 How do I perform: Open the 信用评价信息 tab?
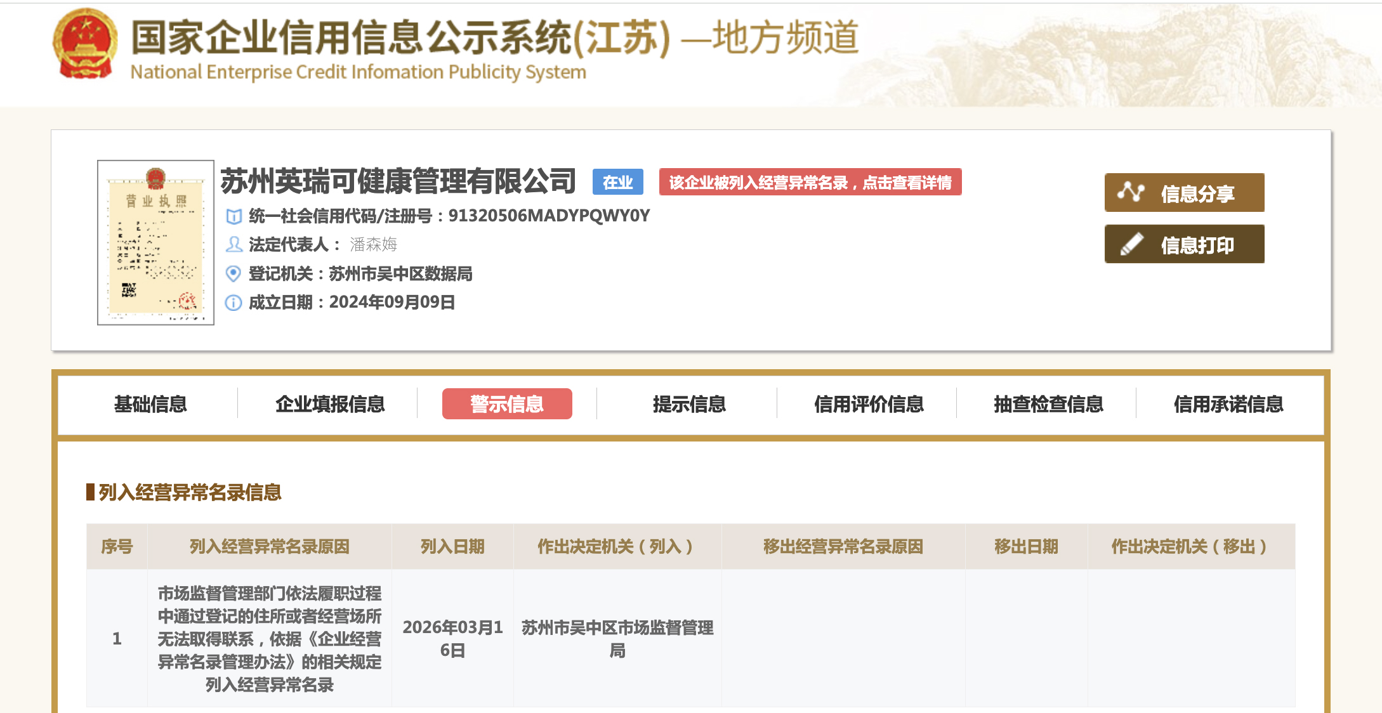(869, 404)
